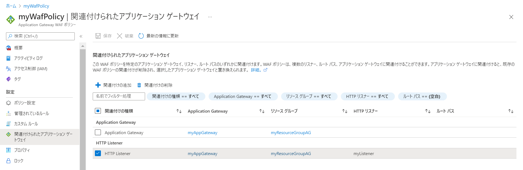Uncheck the HTTP Listener row checkbox
Image resolution: width=523 pixels, height=170 pixels.
coord(98,153)
